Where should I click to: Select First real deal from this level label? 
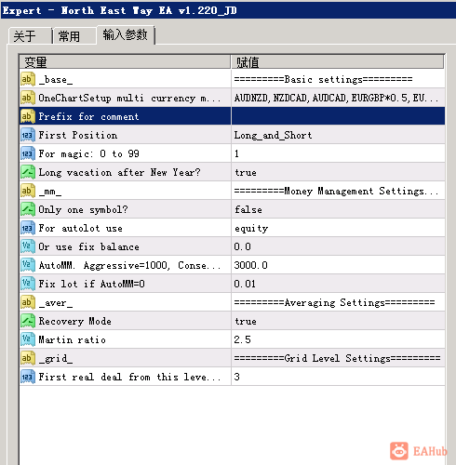(x=129, y=377)
